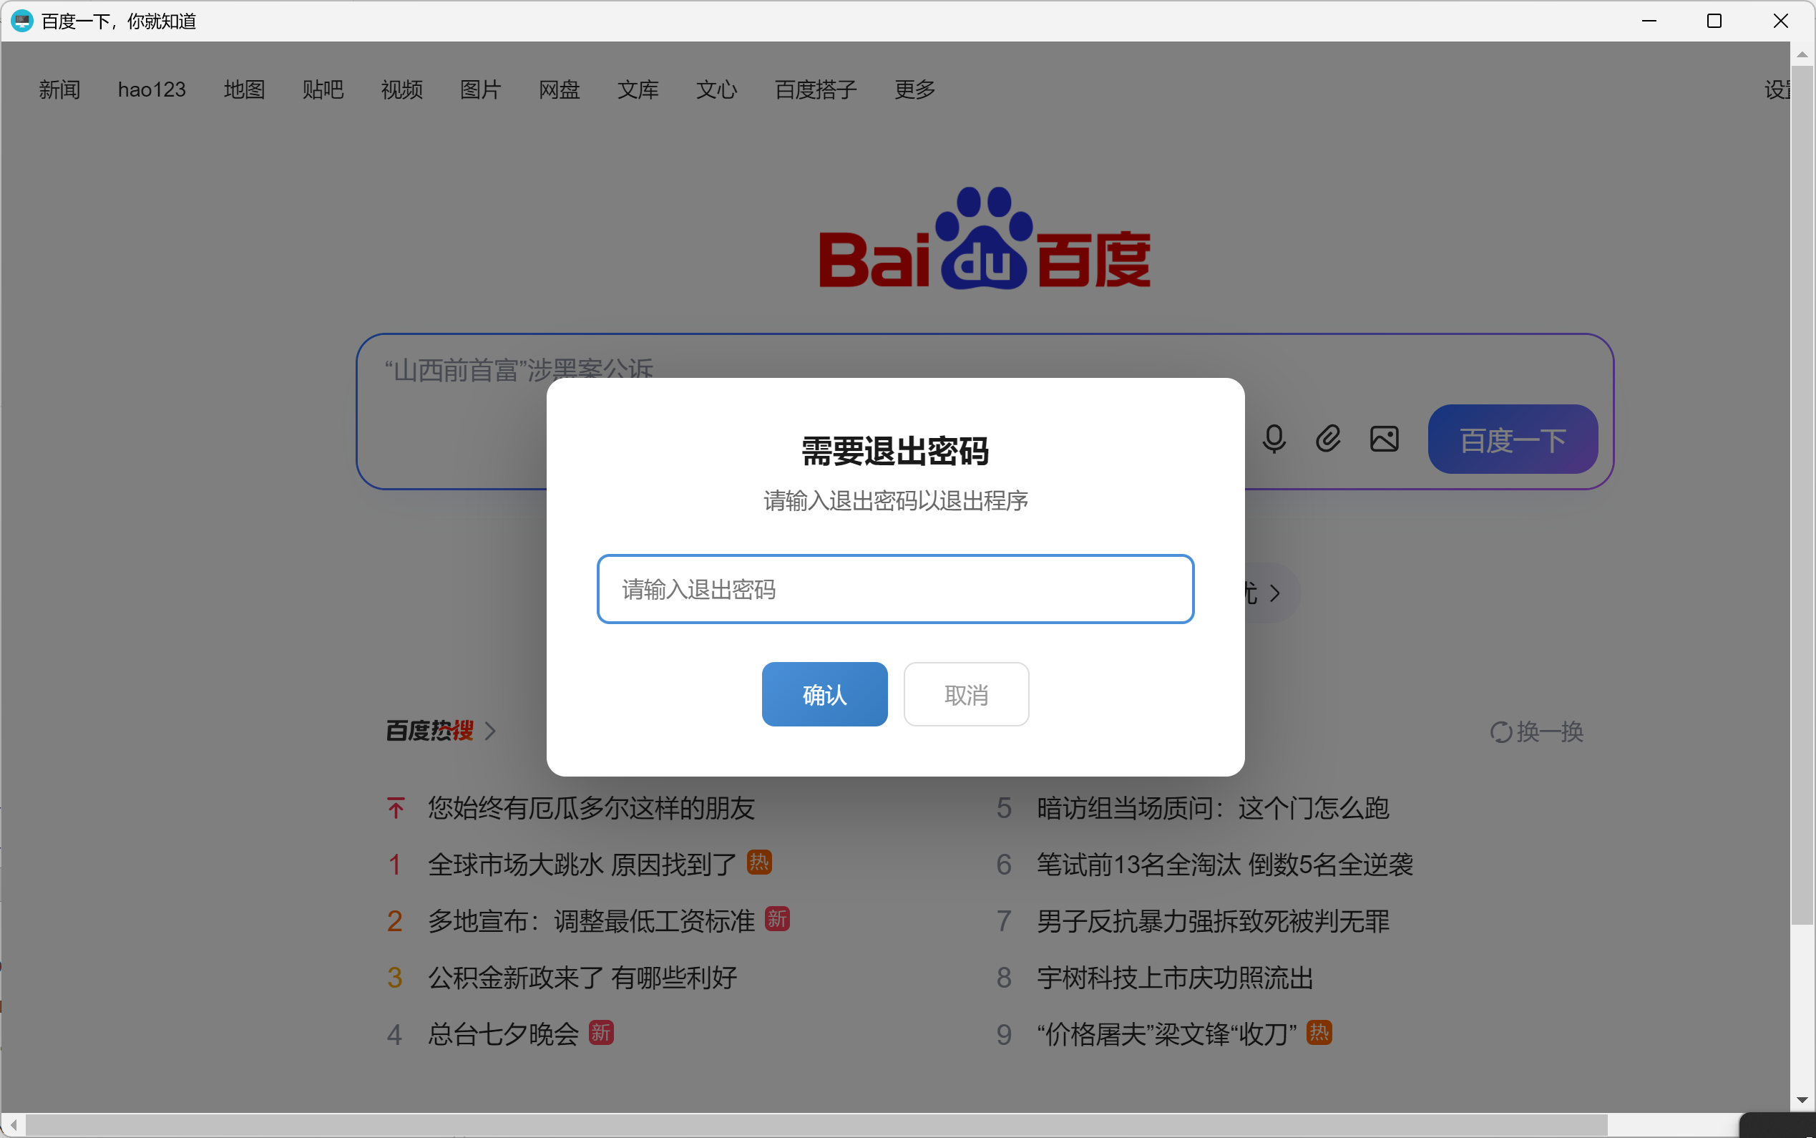Image resolution: width=1816 pixels, height=1138 pixels.
Task: Click the vertical scrollbar thumb
Action: [1802, 495]
